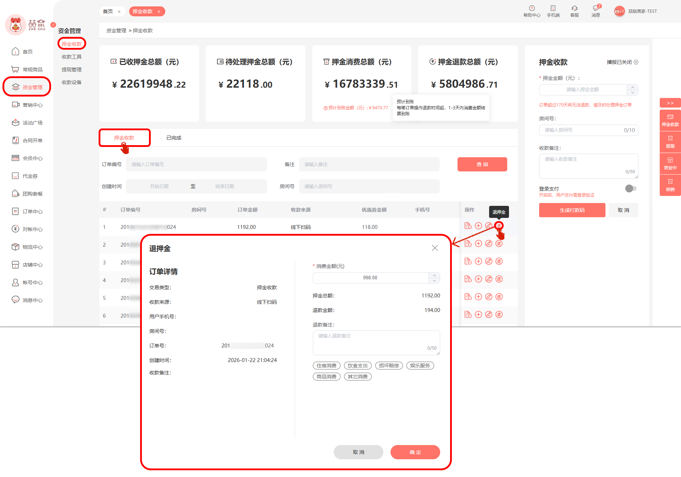Image resolution: width=681 pixels, height=477 pixels.
Task: Increase consumption amount with up arrow
Action: [434, 275]
